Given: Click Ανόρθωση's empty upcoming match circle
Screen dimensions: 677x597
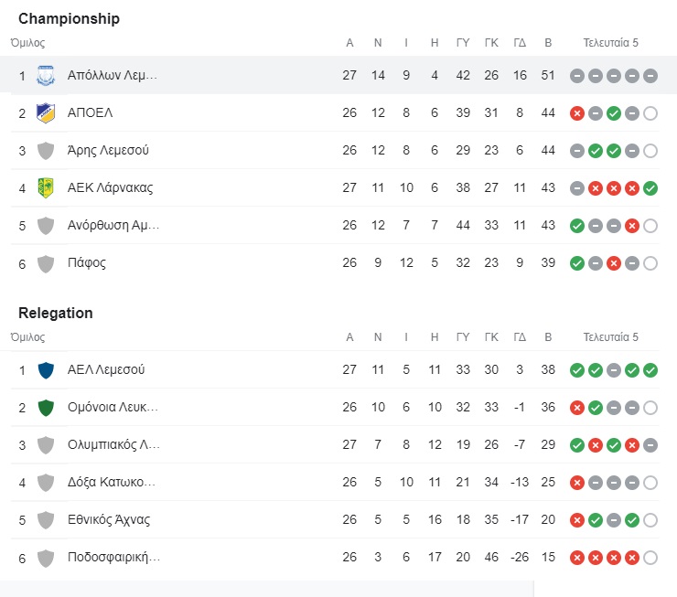Looking at the screenshot, I should click(x=650, y=226).
